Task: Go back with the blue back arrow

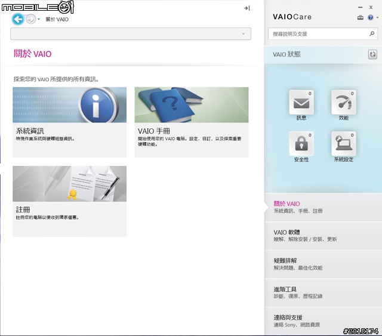Action: pos(18,19)
